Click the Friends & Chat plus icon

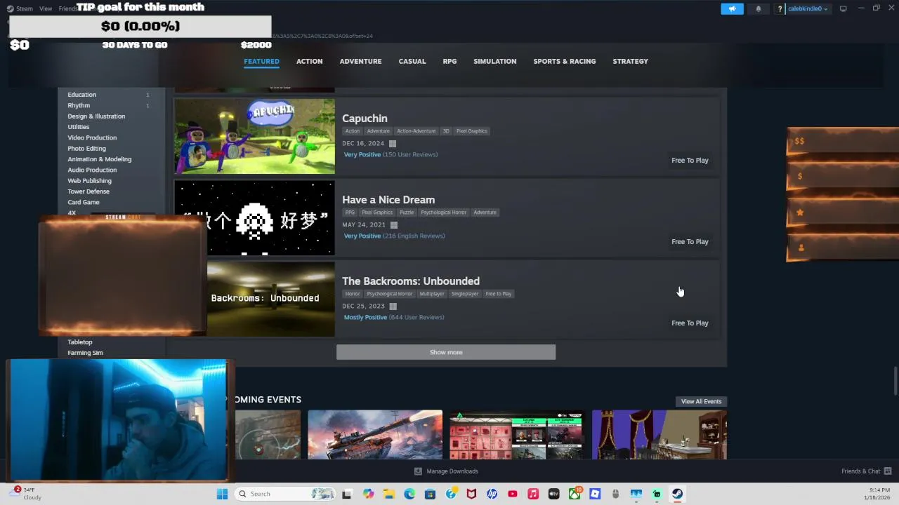coord(888,471)
